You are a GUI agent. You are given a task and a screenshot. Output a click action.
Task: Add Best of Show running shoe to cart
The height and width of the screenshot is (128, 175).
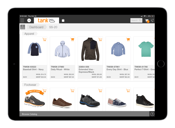click(x=45, y=91)
